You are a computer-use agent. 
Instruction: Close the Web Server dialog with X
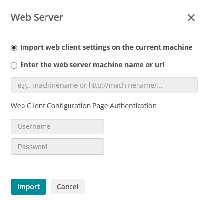tap(191, 18)
